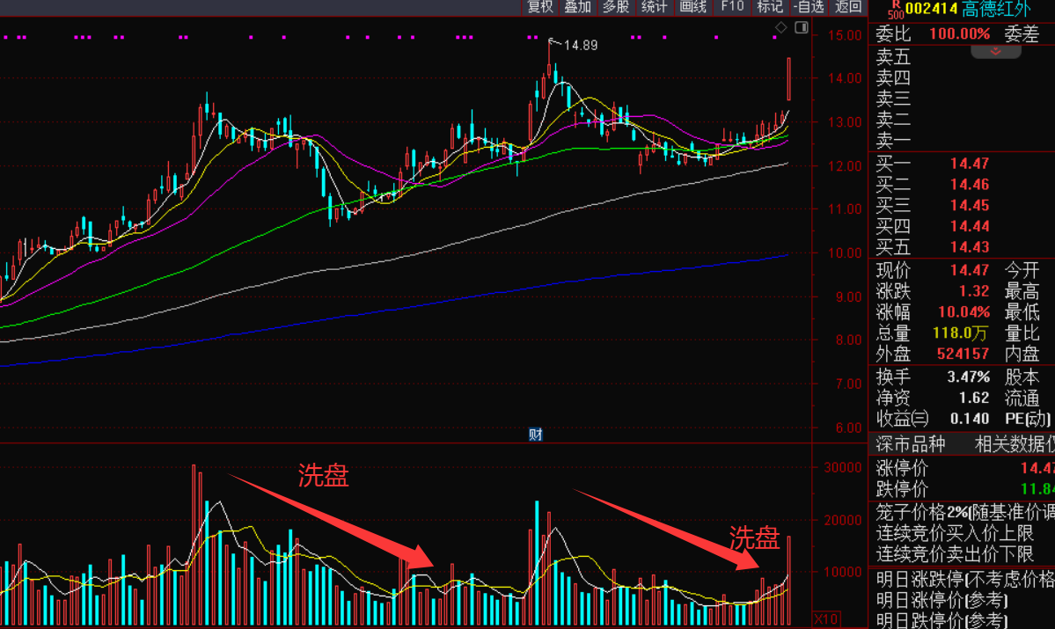The height and width of the screenshot is (629, 1055).
Task: Click the 买四 price 14.44
Action: point(970,226)
